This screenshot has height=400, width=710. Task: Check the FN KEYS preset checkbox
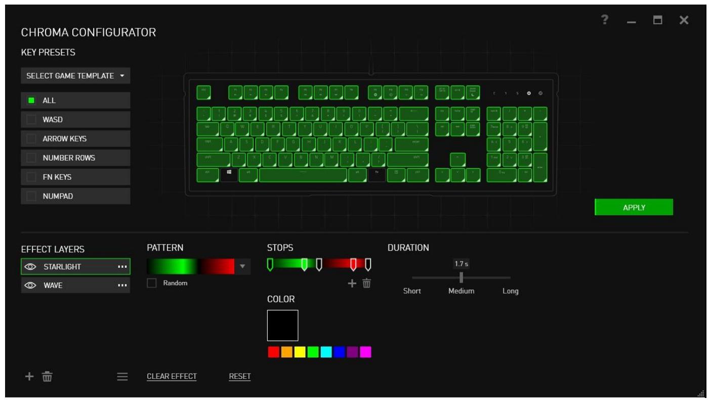coord(31,177)
